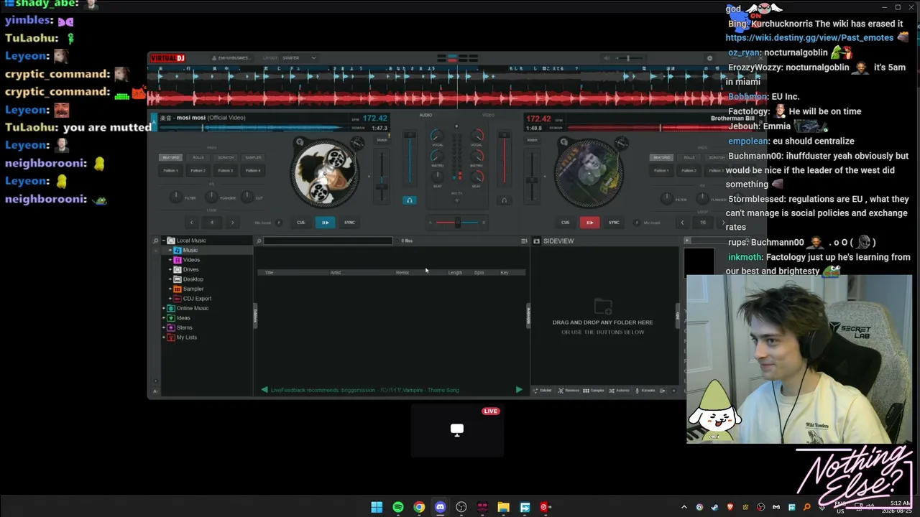This screenshot has height=517, width=920.
Task: Toggle right deck headphone cue button
Action: coord(504,200)
